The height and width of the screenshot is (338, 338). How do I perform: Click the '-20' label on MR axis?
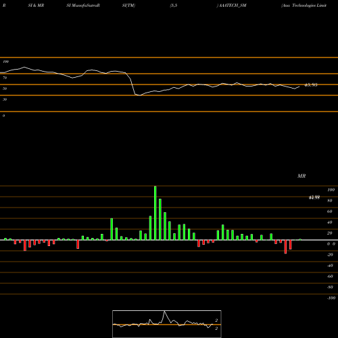330,255
